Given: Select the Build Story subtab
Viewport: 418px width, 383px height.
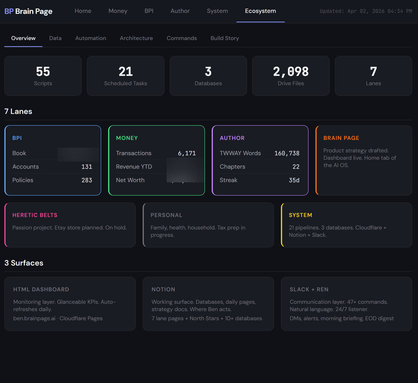Looking at the screenshot, I should point(225,38).
